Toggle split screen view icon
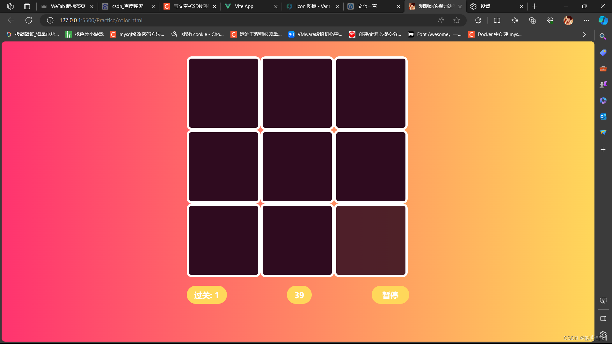 pos(497,20)
